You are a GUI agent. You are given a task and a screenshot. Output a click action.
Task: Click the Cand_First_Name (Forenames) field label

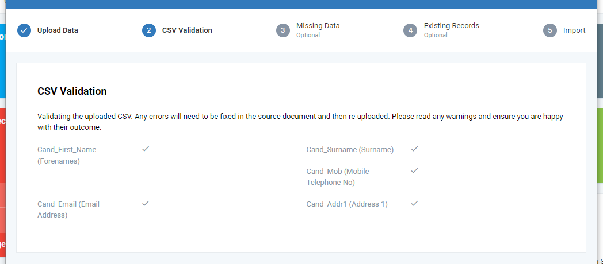coord(67,156)
